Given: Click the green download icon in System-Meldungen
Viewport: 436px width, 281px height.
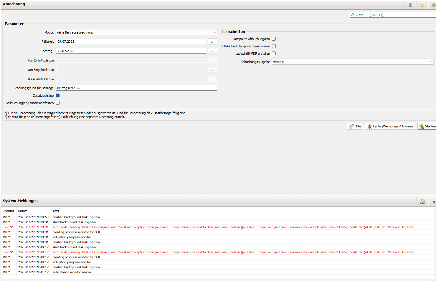Looking at the screenshot, I should [422, 202].
